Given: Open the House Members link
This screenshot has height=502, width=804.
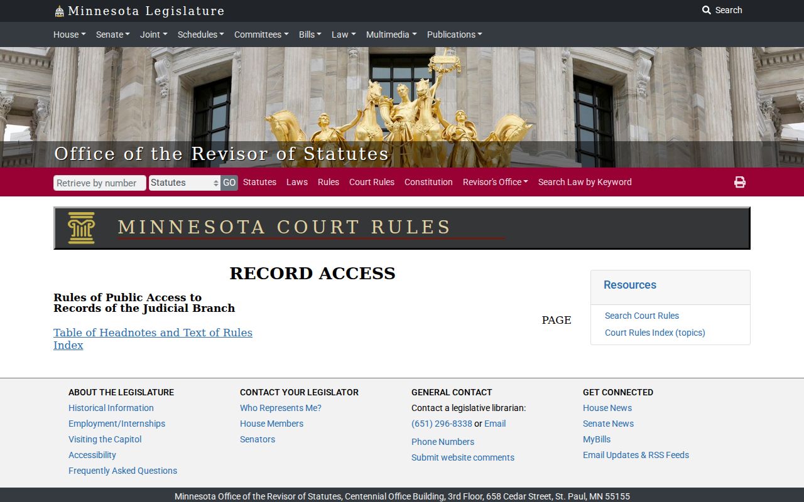Looking at the screenshot, I should [x=271, y=424].
